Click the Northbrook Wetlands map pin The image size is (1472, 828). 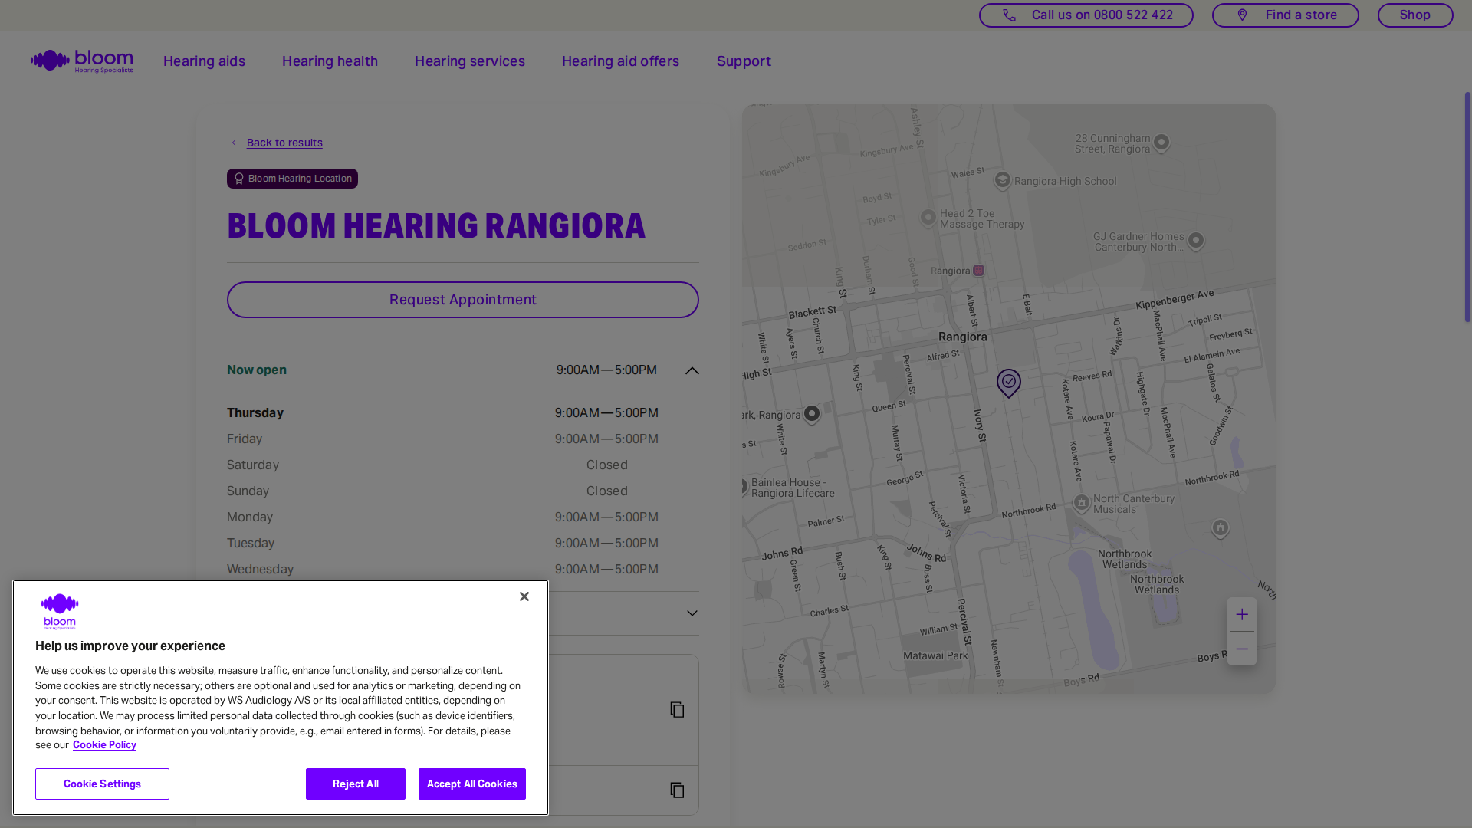tap(1220, 528)
